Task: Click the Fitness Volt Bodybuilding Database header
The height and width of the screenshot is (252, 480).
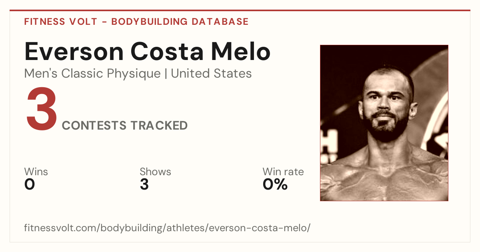Action: 136,22
